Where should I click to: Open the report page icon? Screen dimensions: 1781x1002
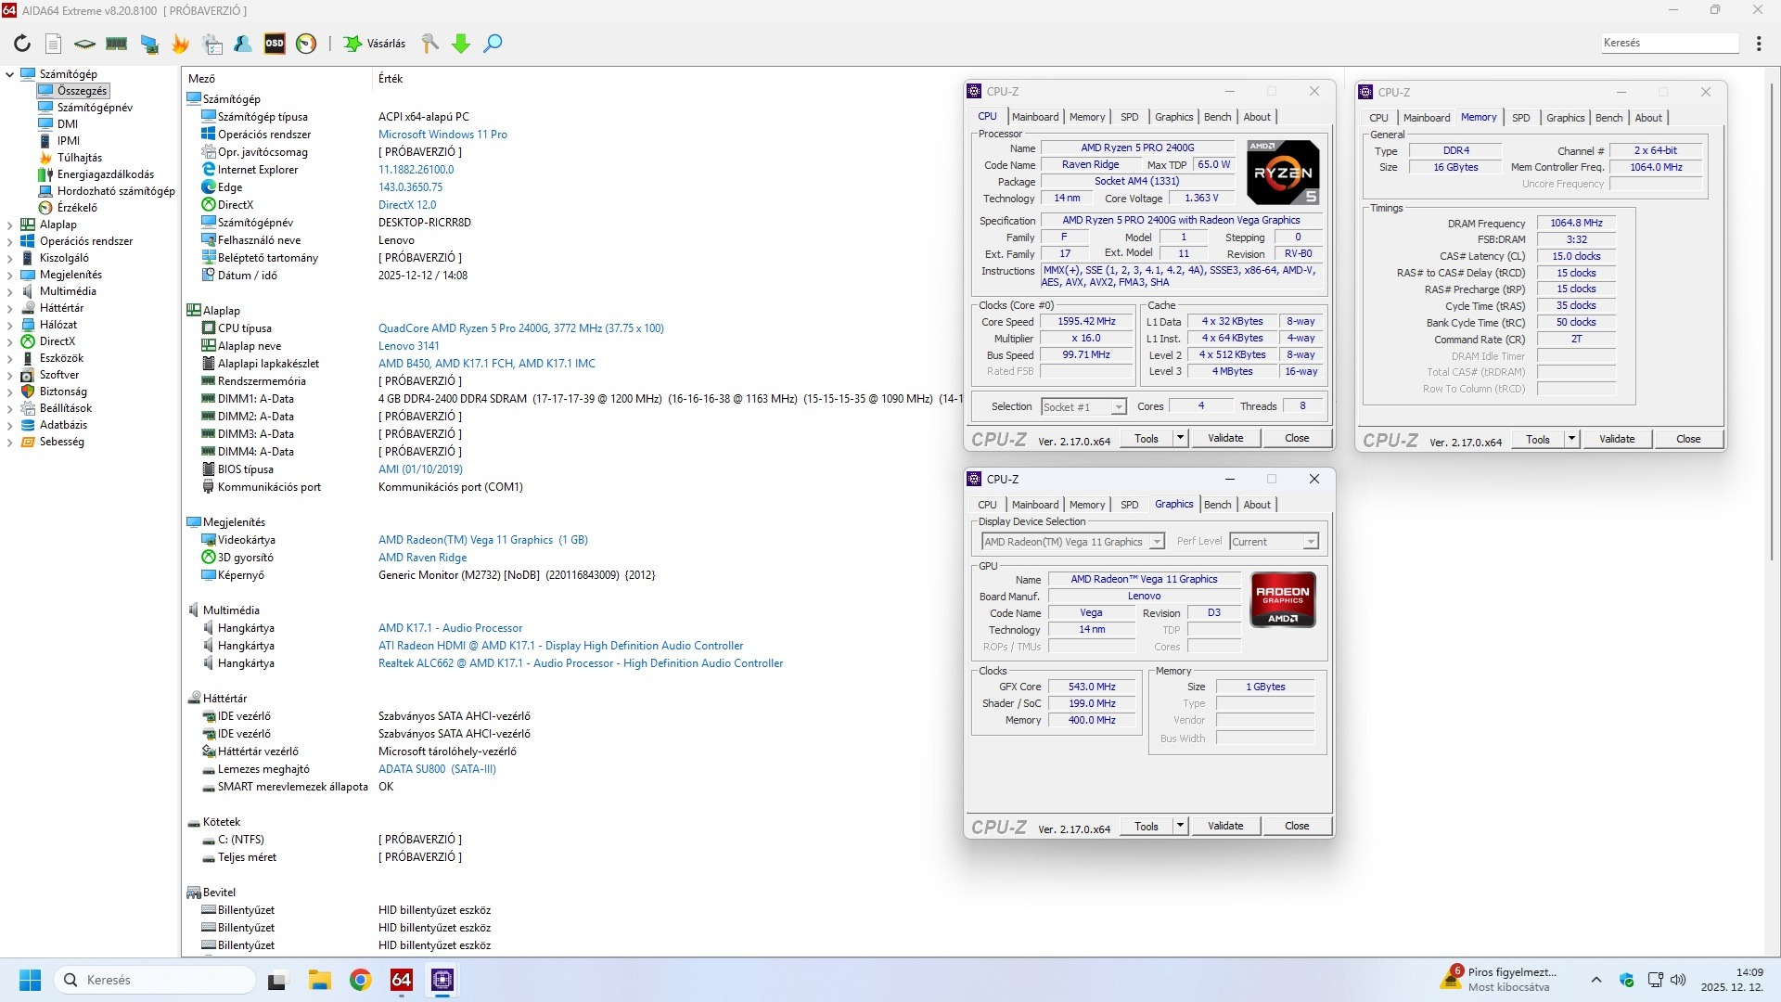(54, 44)
